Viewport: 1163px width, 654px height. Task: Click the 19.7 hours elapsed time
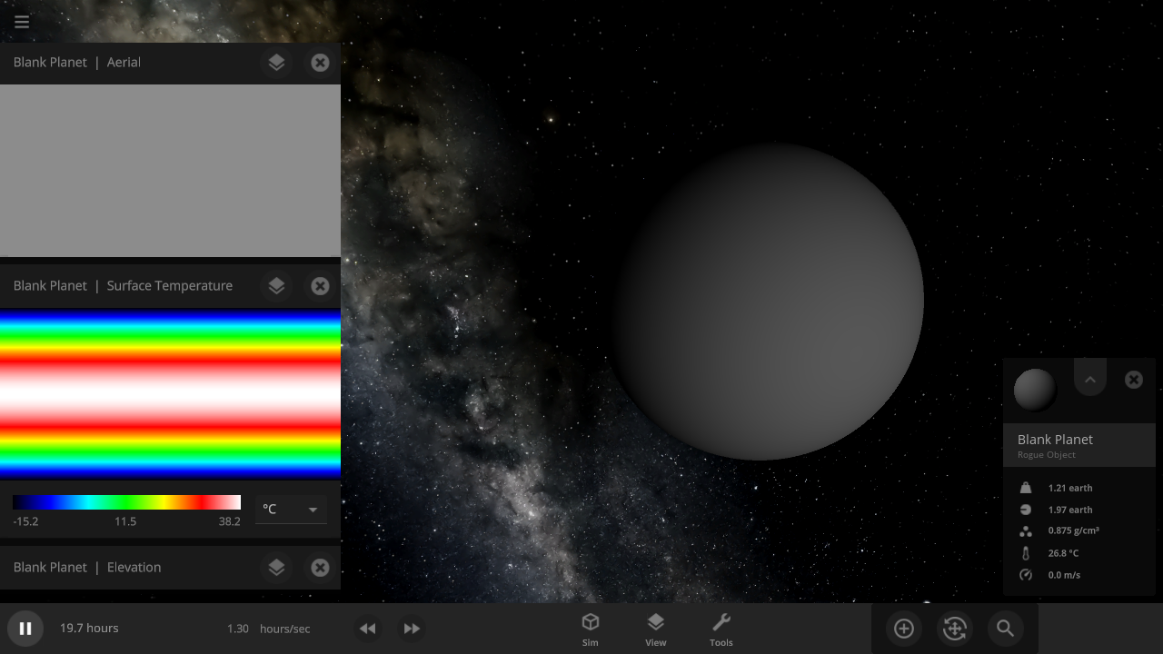click(89, 629)
